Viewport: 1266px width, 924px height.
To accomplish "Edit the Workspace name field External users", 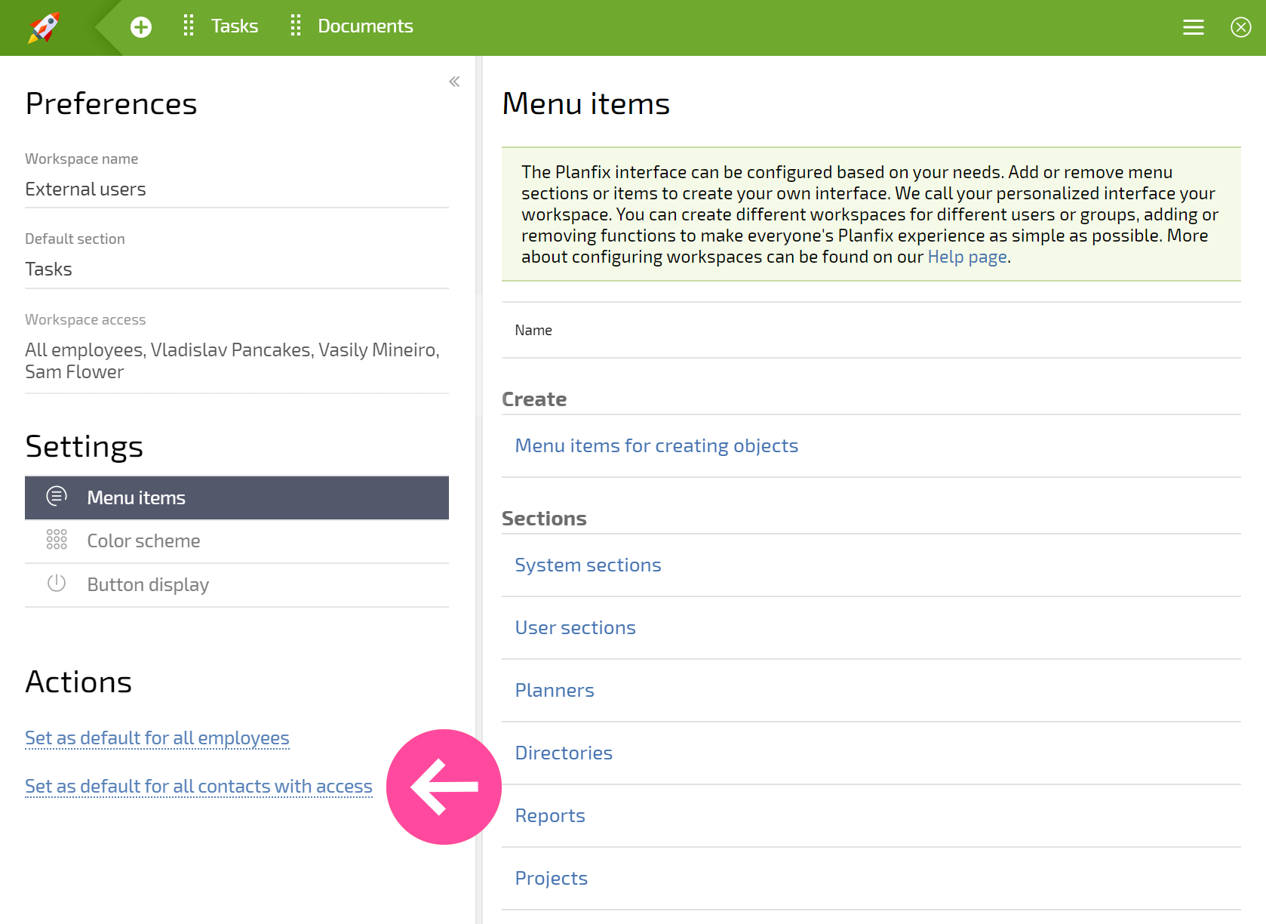I will click(x=237, y=189).
